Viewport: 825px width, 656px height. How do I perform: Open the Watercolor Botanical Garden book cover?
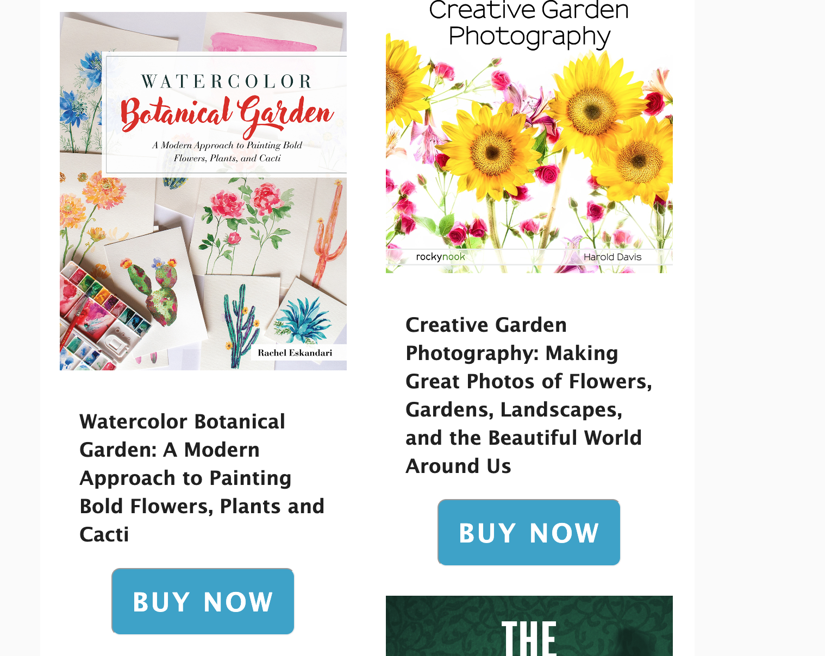203,191
